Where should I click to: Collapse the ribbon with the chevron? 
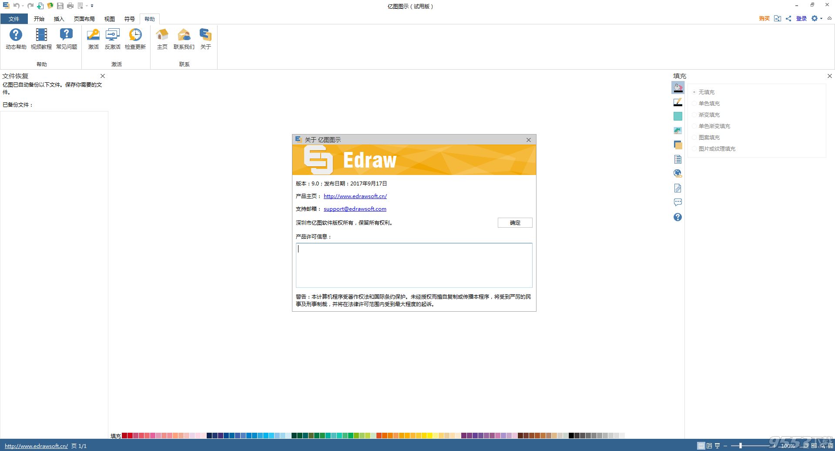click(x=829, y=18)
